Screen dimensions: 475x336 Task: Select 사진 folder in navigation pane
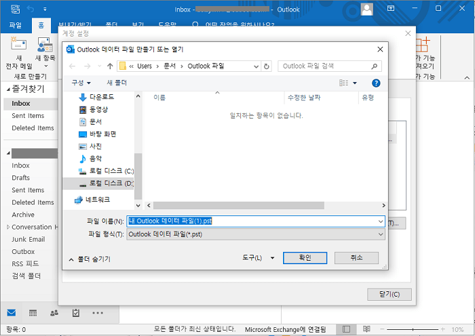(x=90, y=146)
